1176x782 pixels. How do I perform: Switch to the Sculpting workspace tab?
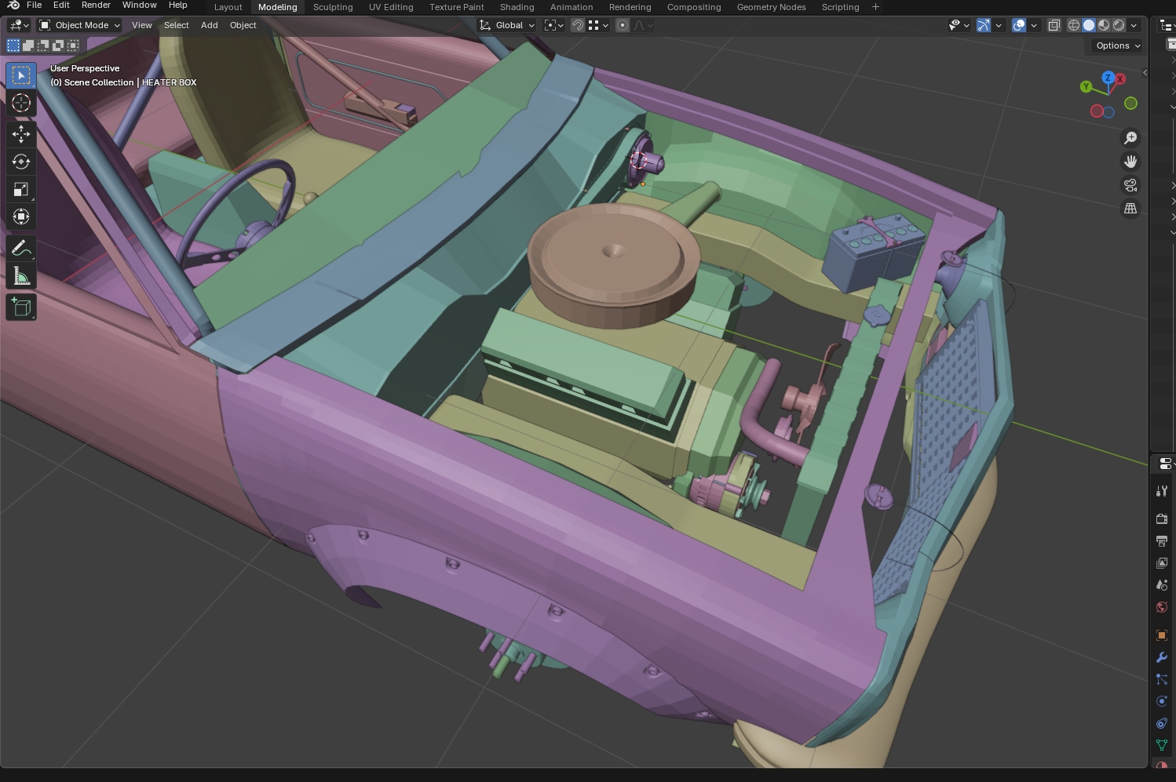tap(333, 7)
